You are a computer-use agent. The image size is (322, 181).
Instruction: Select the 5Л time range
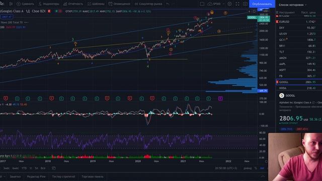(36, 168)
